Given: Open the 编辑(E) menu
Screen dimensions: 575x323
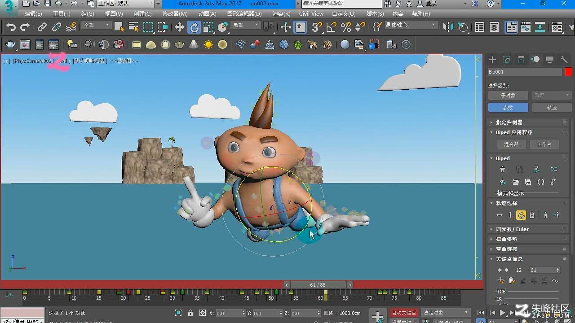Looking at the screenshot, I should pos(33,14).
